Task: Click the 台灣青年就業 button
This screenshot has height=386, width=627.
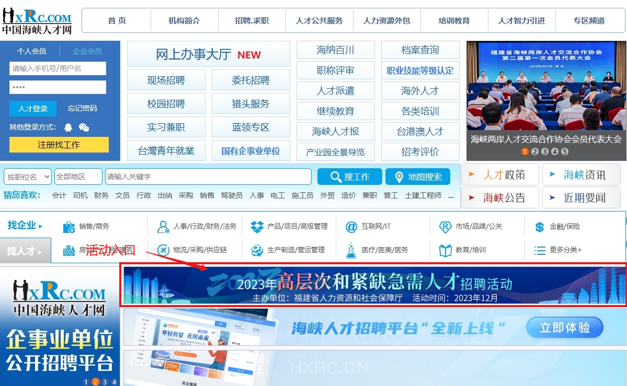Action: [x=166, y=151]
